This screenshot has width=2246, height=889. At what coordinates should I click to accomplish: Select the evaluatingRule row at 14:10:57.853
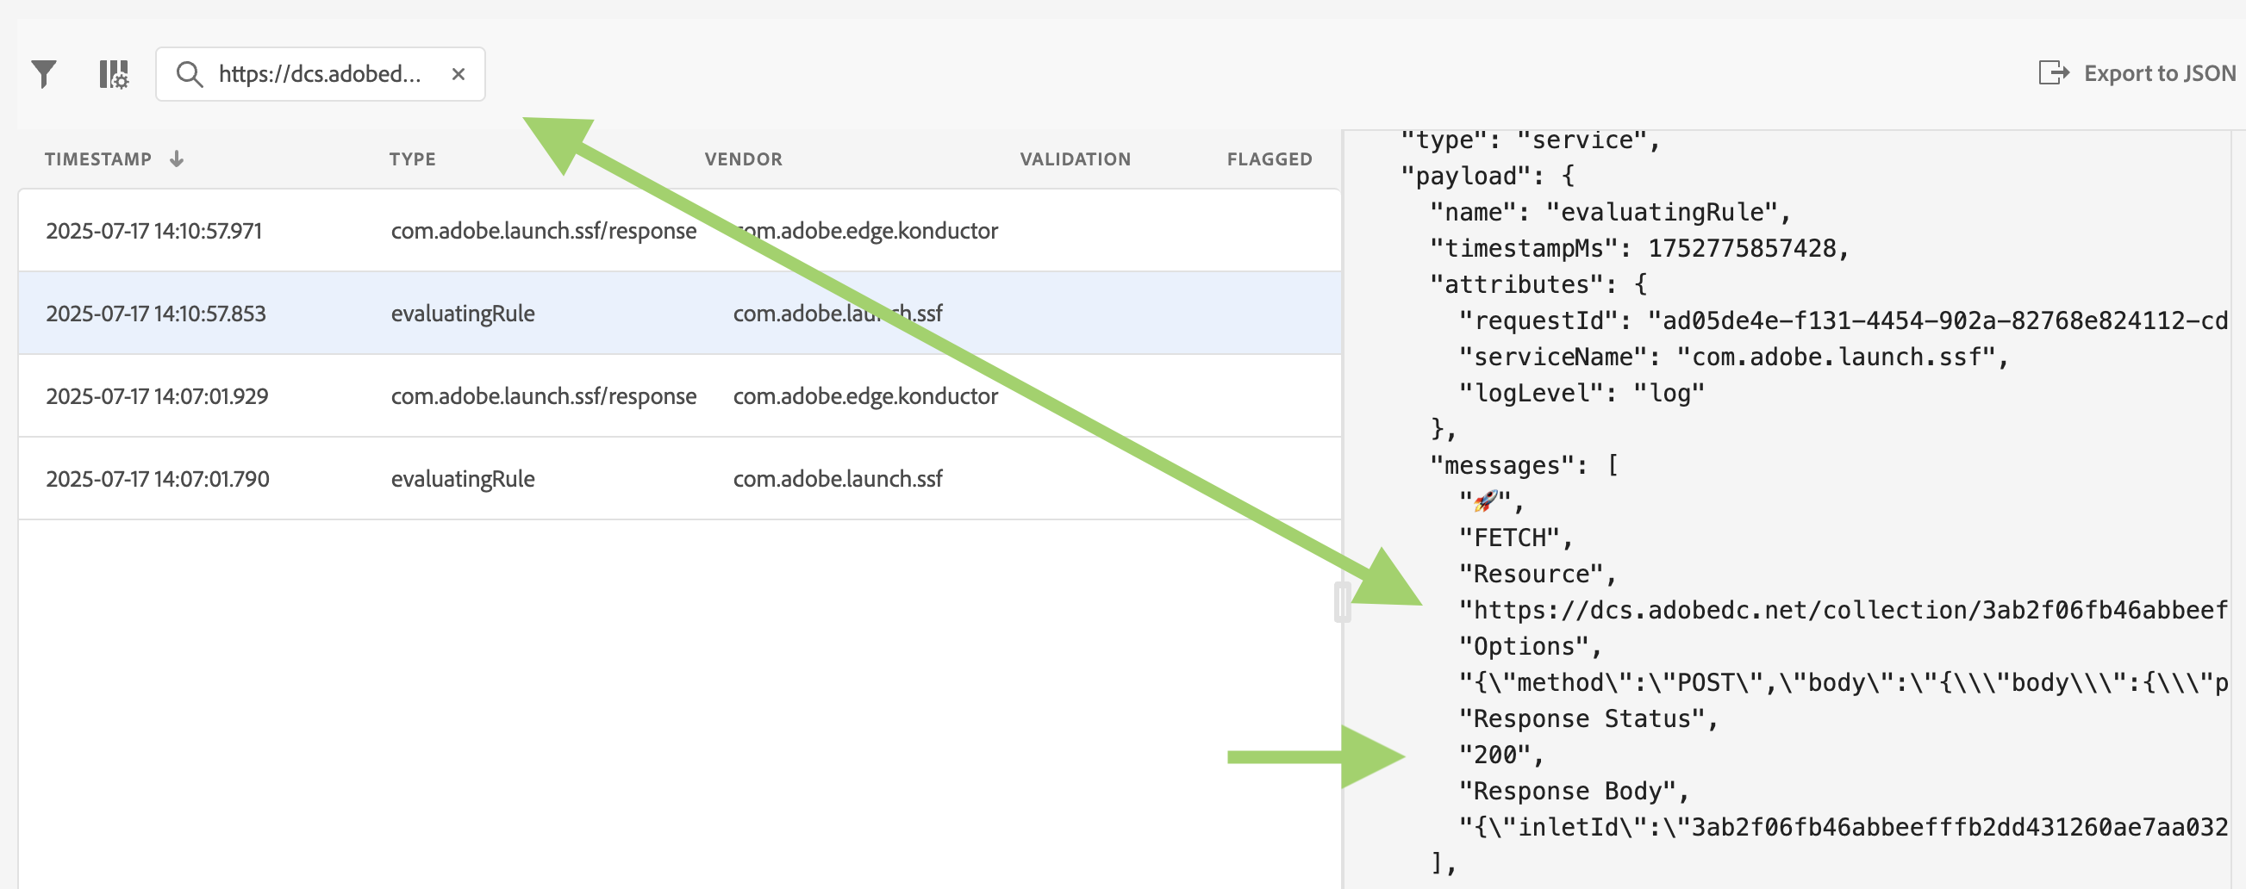(679, 313)
